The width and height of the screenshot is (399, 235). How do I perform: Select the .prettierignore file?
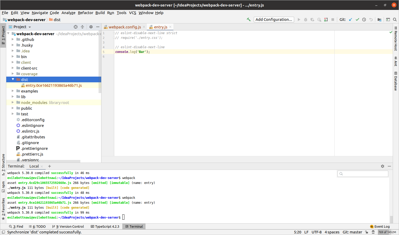coord(34,148)
